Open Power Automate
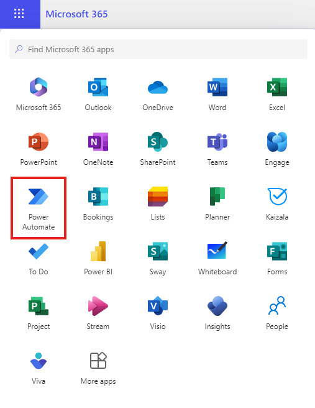Viewport: 315px width, 408px height. (x=39, y=208)
